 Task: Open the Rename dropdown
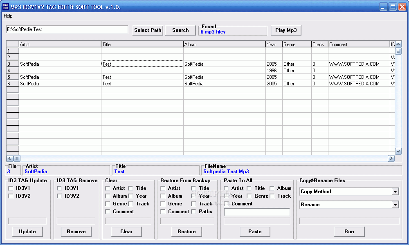[395, 205]
